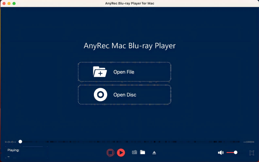The height and width of the screenshot is (162, 259).
Task: Click the Playing: status label
Action: pyautogui.click(x=13, y=150)
